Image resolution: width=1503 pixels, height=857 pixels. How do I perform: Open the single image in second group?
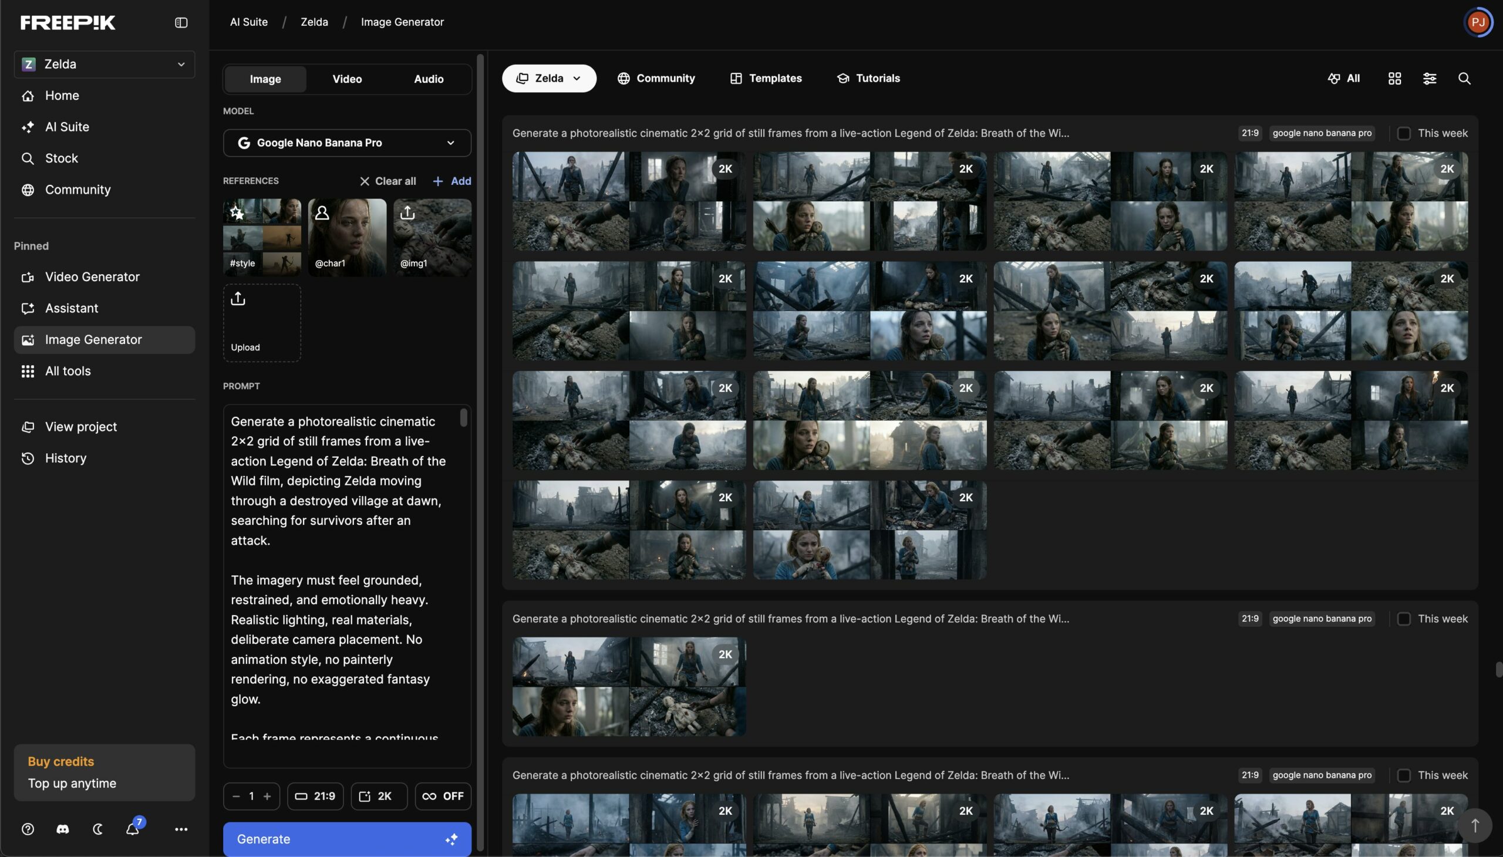pyautogui.click(x=629, y=686)
